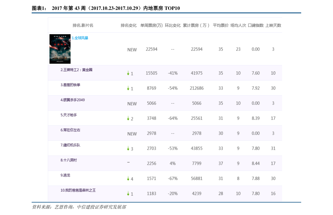The height and width of the screenshot is (215, 333).
Task: Open the 4.银翼杀手2049 movie link
Action: click(72, 100)
